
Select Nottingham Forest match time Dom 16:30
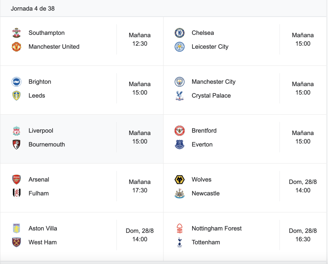point(303,235)
